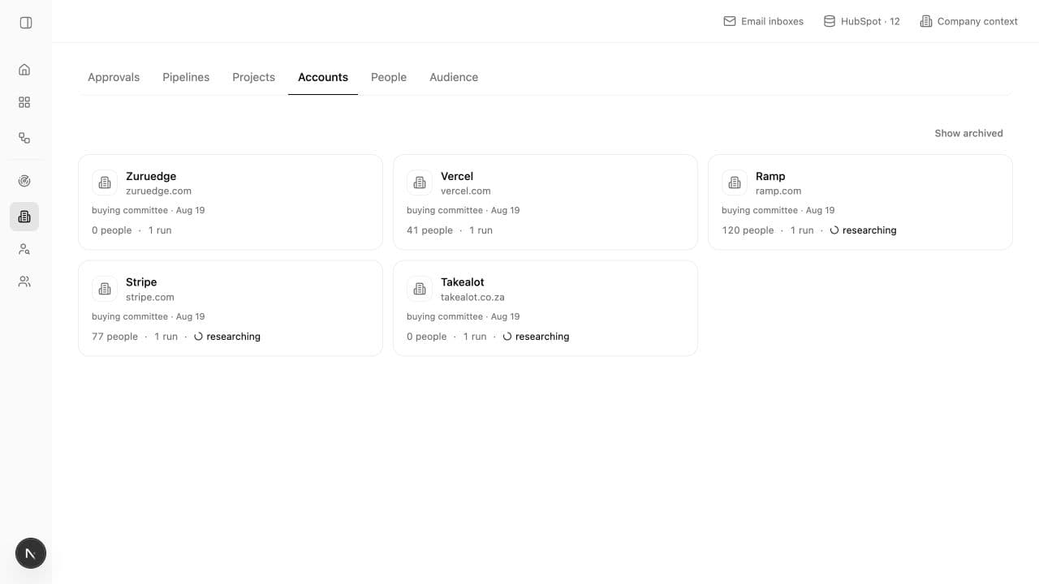
Task: Click '120 people' on Ramp card
Action: pyautogui.click(x=748, y=230)
